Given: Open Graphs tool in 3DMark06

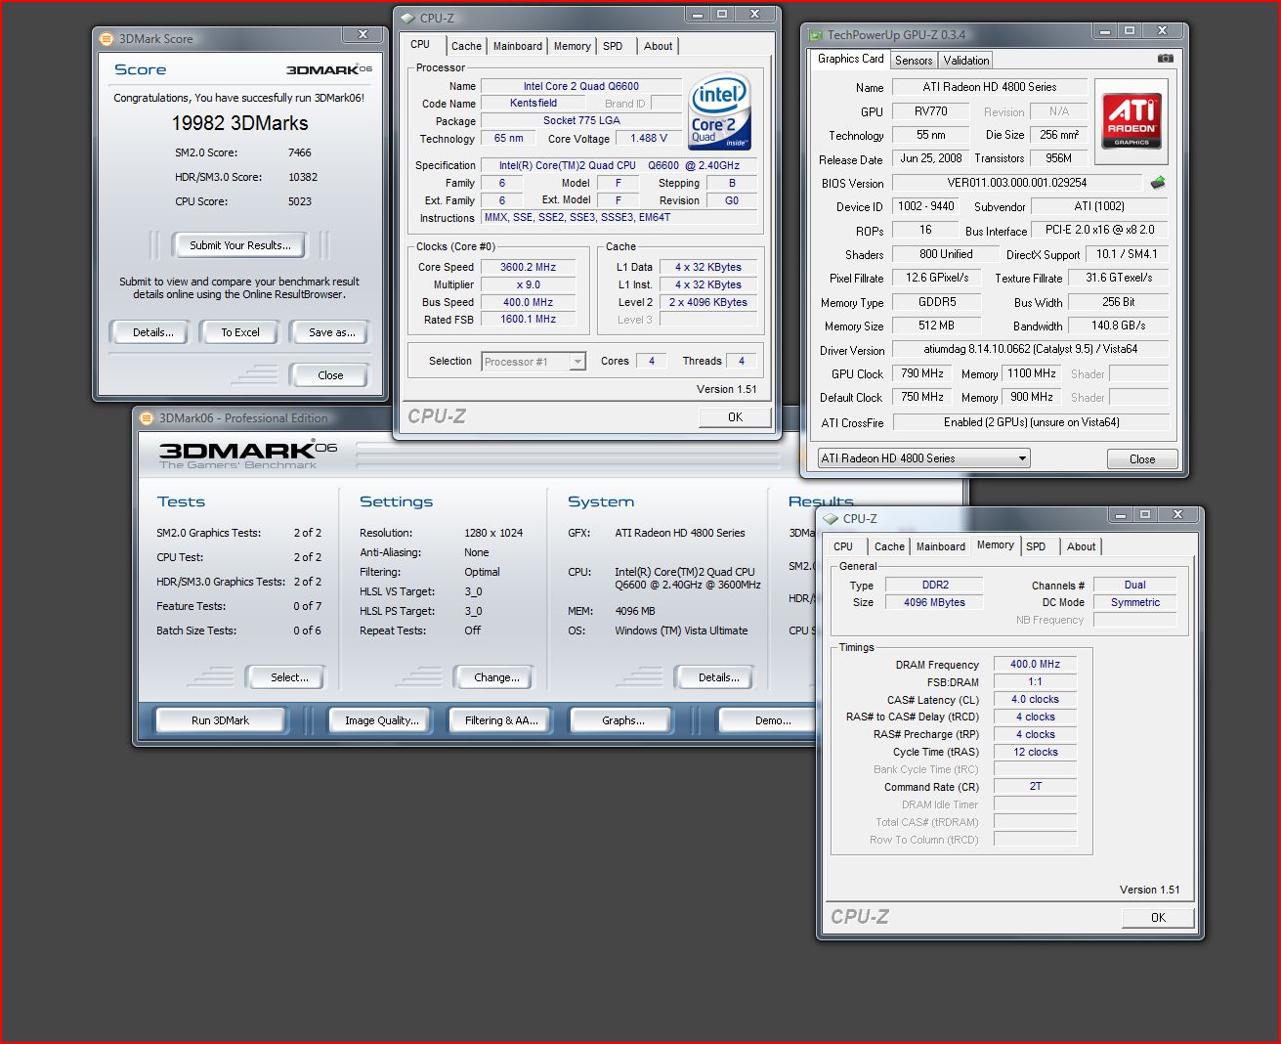Looking at the screenshot, I should (x=622, y=720).
